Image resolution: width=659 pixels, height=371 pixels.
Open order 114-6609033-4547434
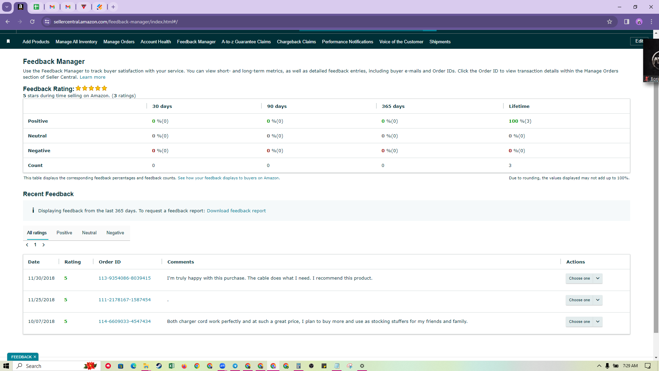(125, 322)
